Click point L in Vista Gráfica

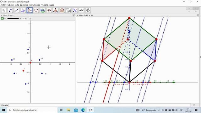pyautogui.click(x=14, y=73)
